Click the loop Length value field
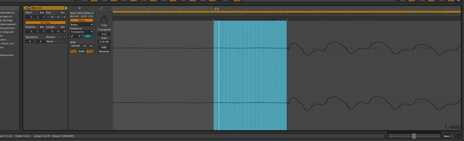Screen dimensions: 464x141 (x=56, y=31)
